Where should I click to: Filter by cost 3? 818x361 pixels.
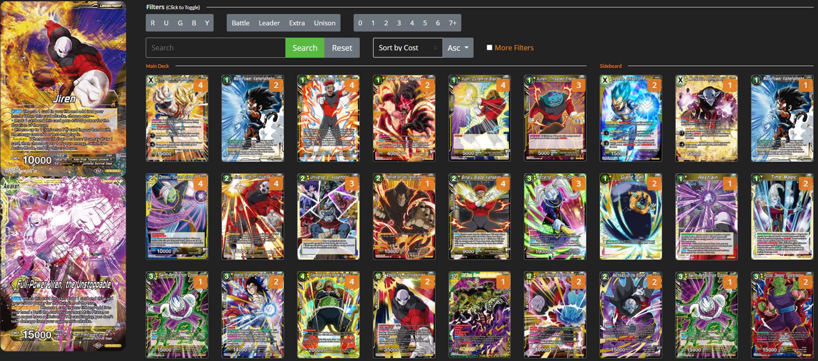pos(399,23)
